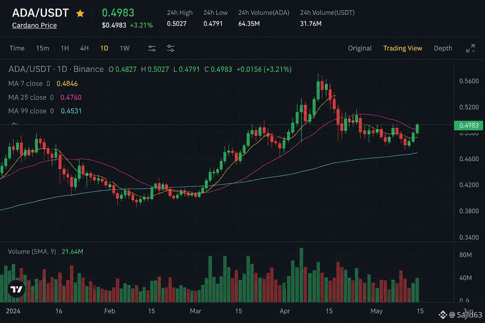
Task: Click the Feb label on time axis
Action: [110, 311]
